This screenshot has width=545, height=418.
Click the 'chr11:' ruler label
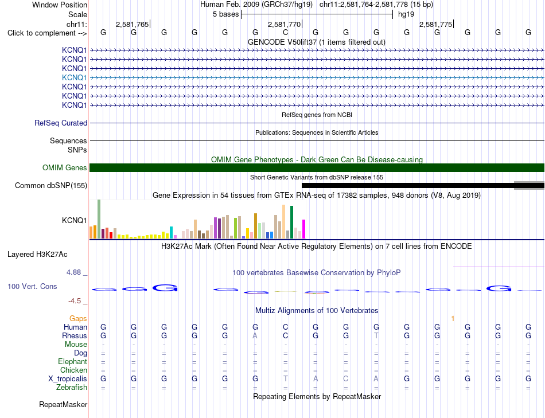[x=76, y=24]
